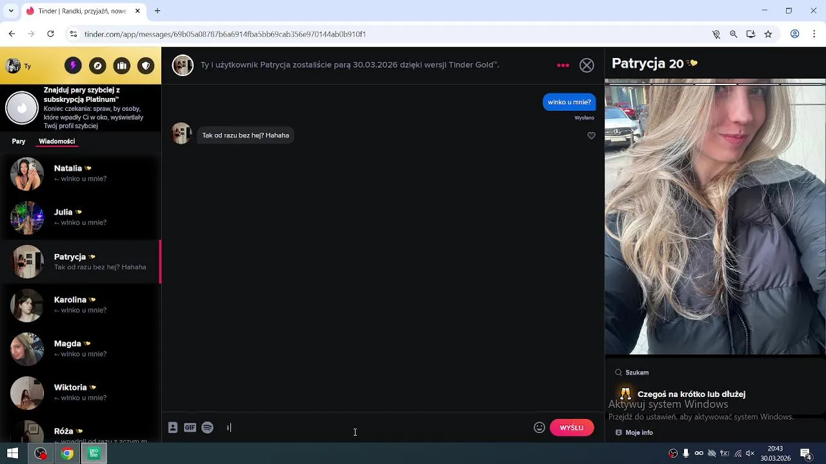Click the Moje info section label
826x464 pixels.
pos(639,432)
